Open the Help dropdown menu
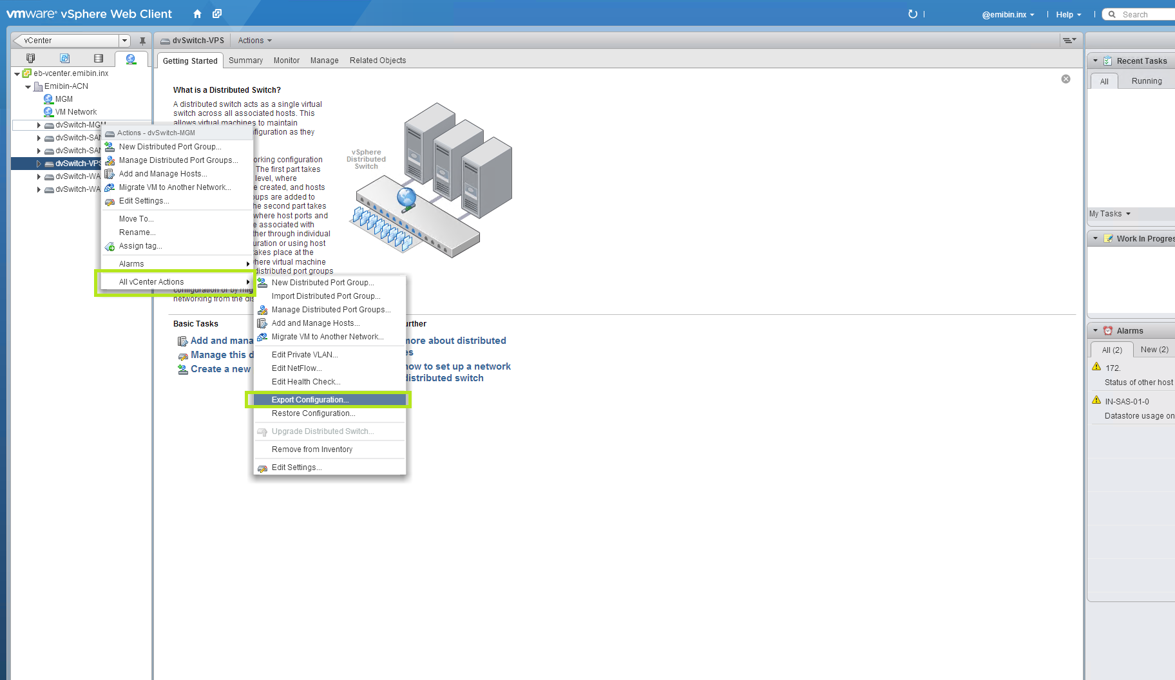Screen dimensions: 1175x680 click(1069, 14)
